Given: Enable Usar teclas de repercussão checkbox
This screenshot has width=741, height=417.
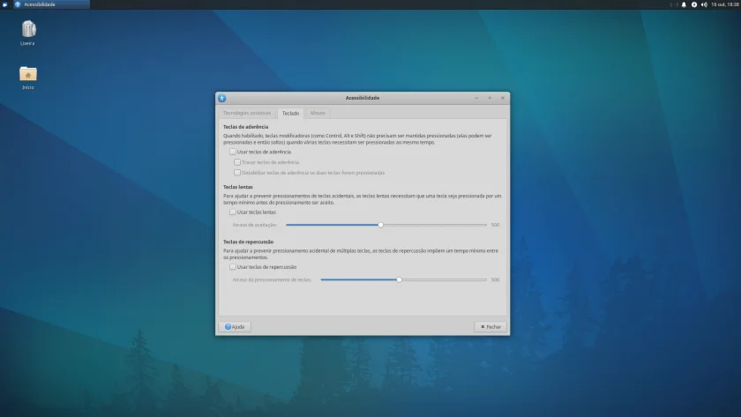Looking at the screenshot, I should tap(233, 267).
